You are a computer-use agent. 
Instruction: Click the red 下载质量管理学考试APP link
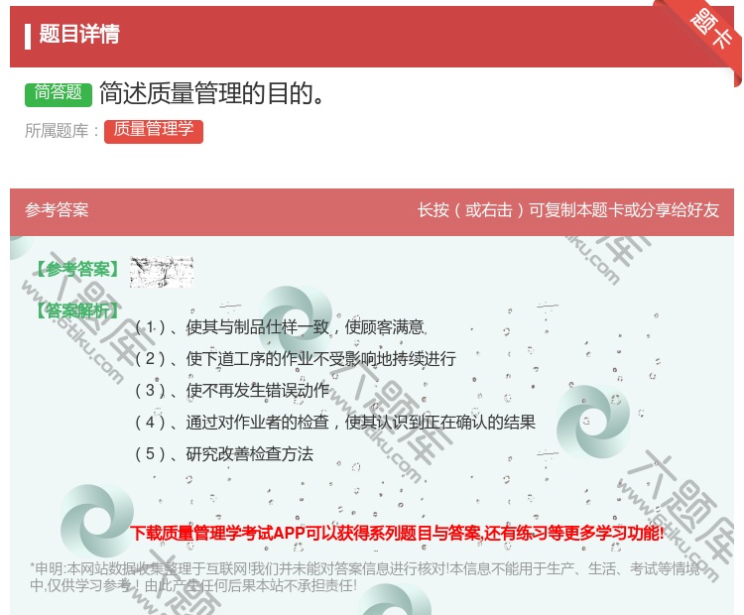coord(397,534)
